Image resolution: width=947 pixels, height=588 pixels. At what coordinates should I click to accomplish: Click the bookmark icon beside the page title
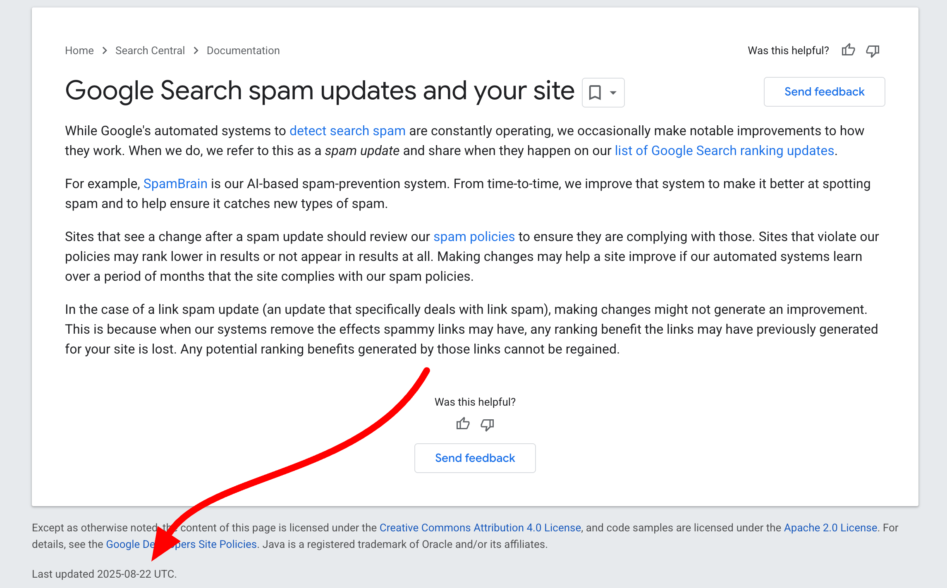click(595, 92)
